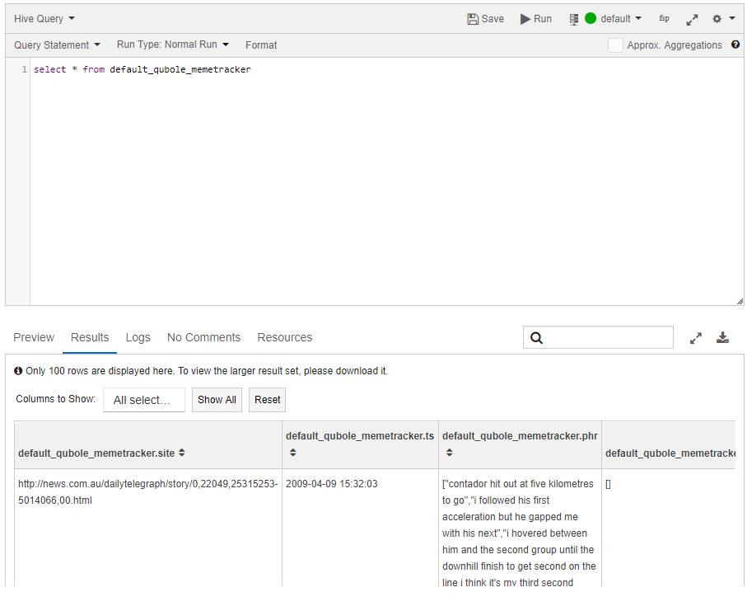Switch to the Logs tab
This screenshot has height=606, width=752.
click(138, 337)
